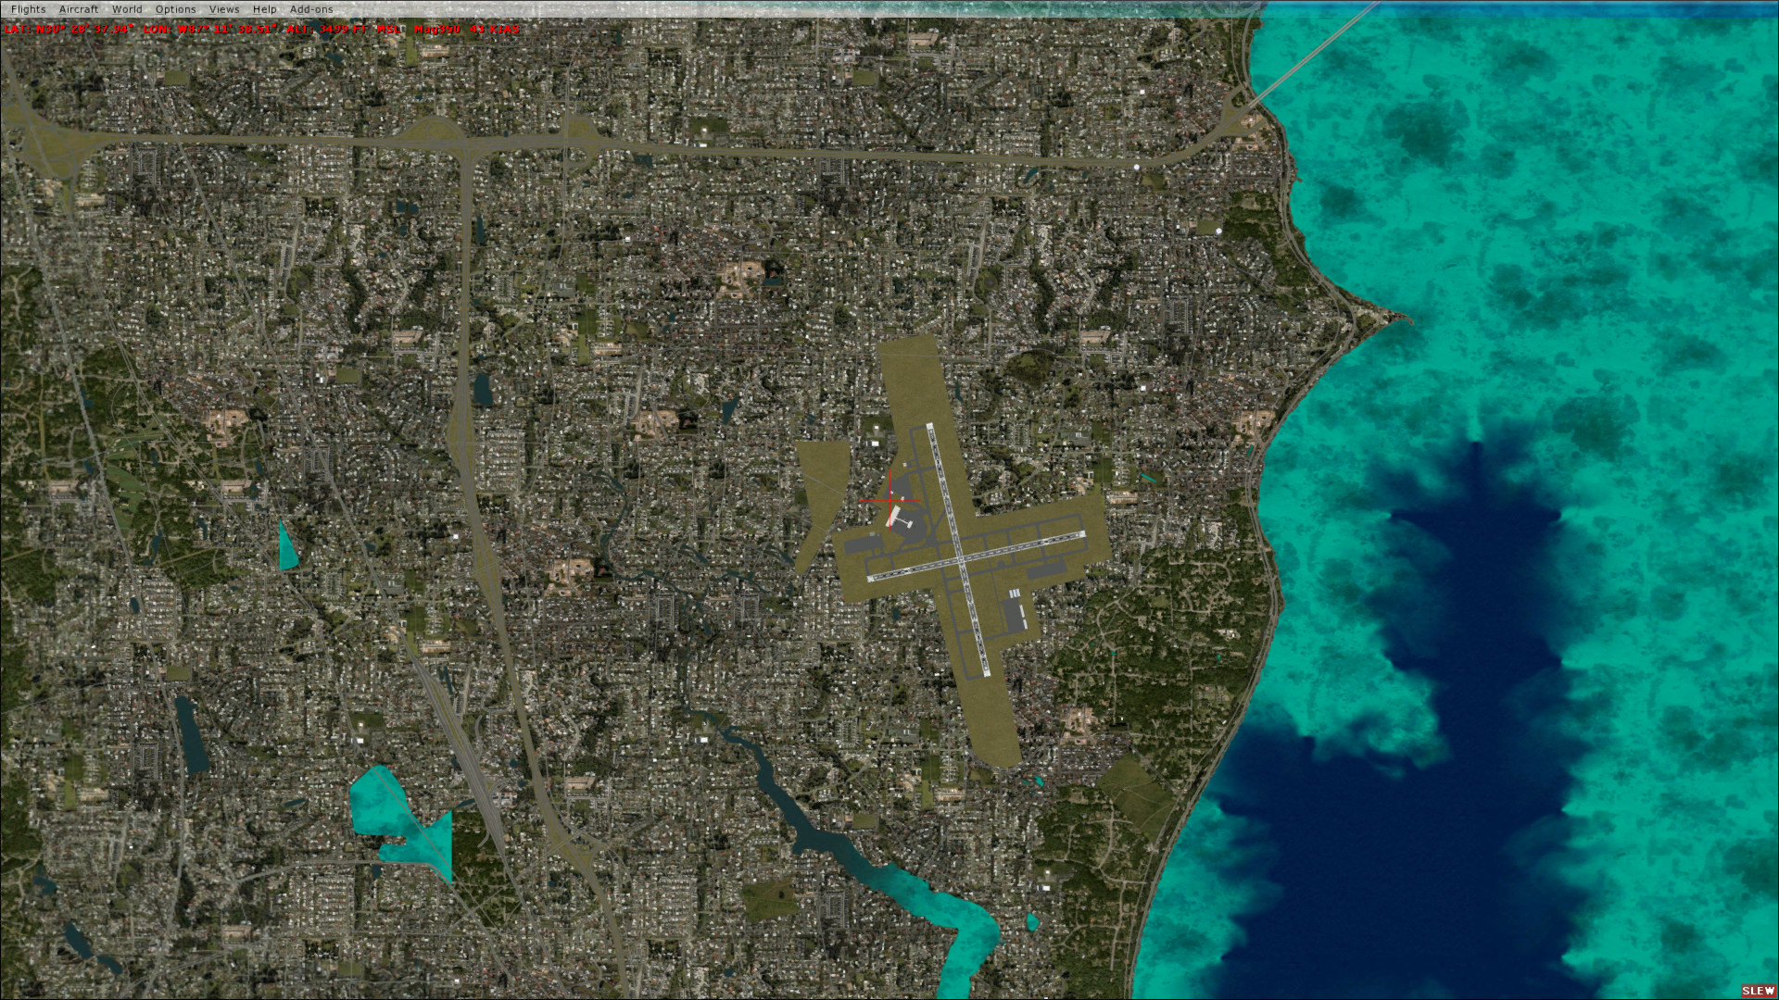The height and width of the screenshot is (1000, 1779).
Task: Click the 43 KIAS airspeed readout
Action: (x=495, y=29)
